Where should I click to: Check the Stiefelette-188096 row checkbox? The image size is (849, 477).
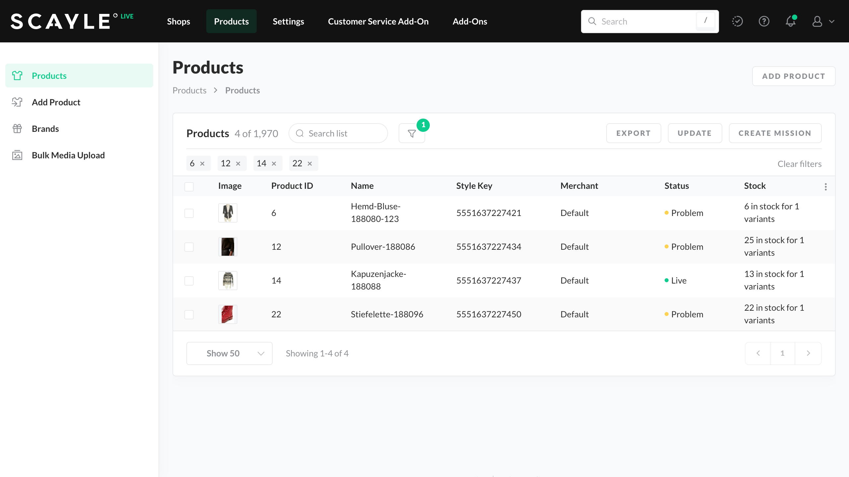(x=189, y=315)
